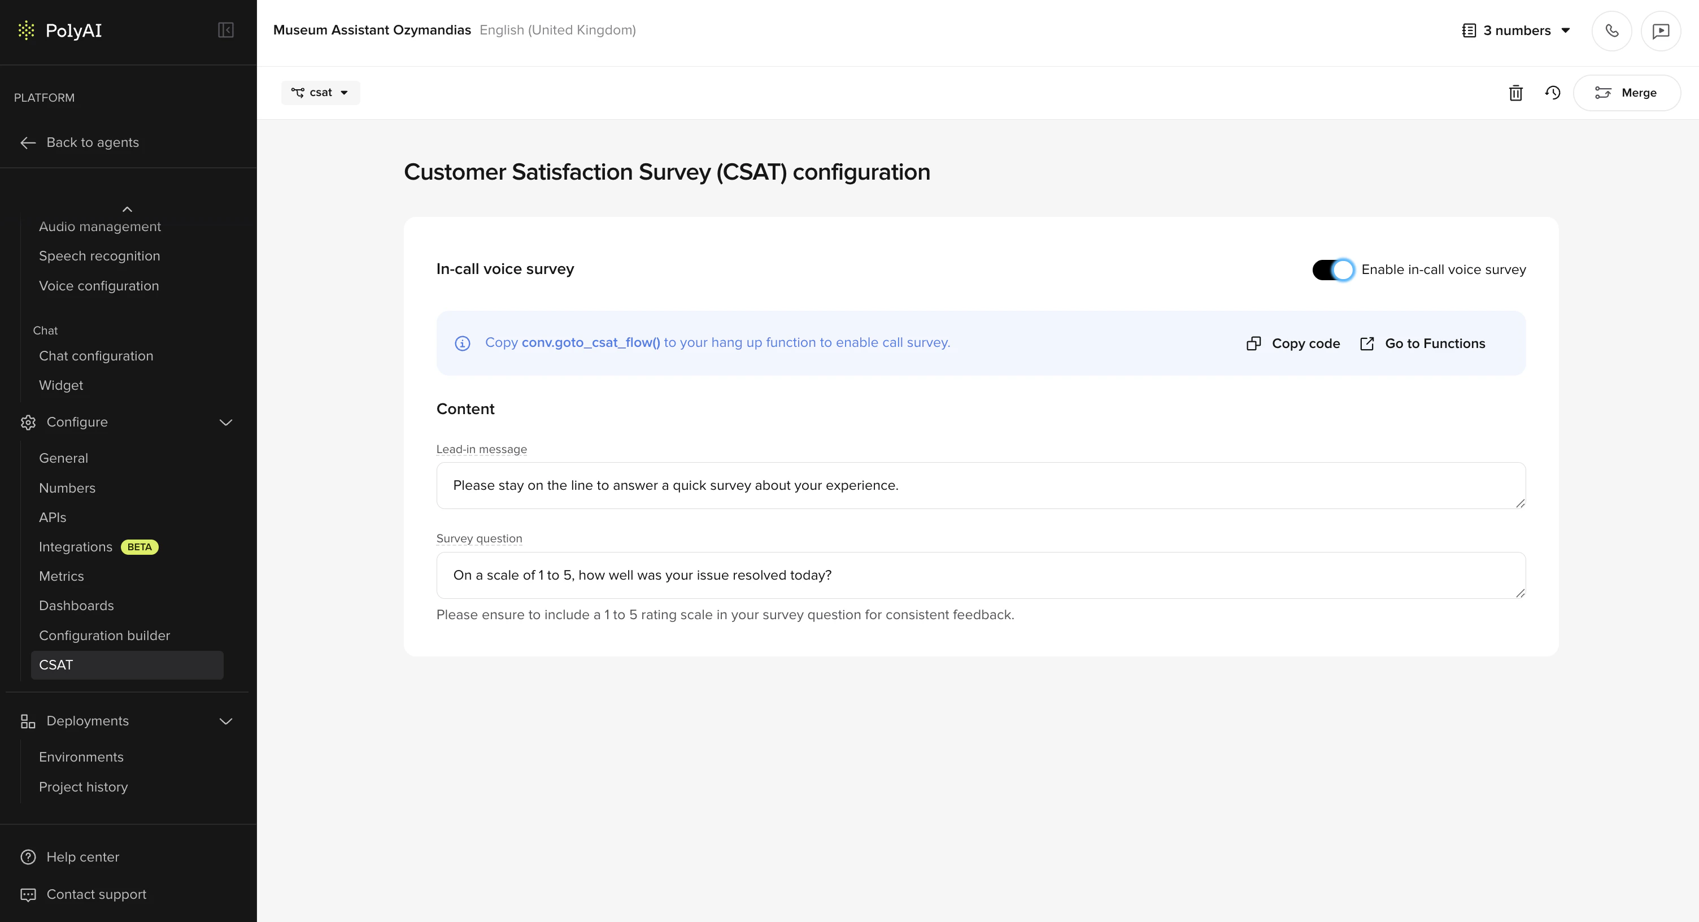The image size is (1699, 922).
Task: Collapse the Configure section chevron
Action: coord(225,423)
